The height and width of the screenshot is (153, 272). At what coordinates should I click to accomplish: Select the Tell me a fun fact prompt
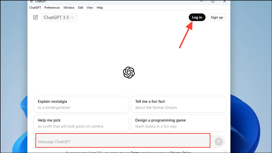(x=178, y=104)
